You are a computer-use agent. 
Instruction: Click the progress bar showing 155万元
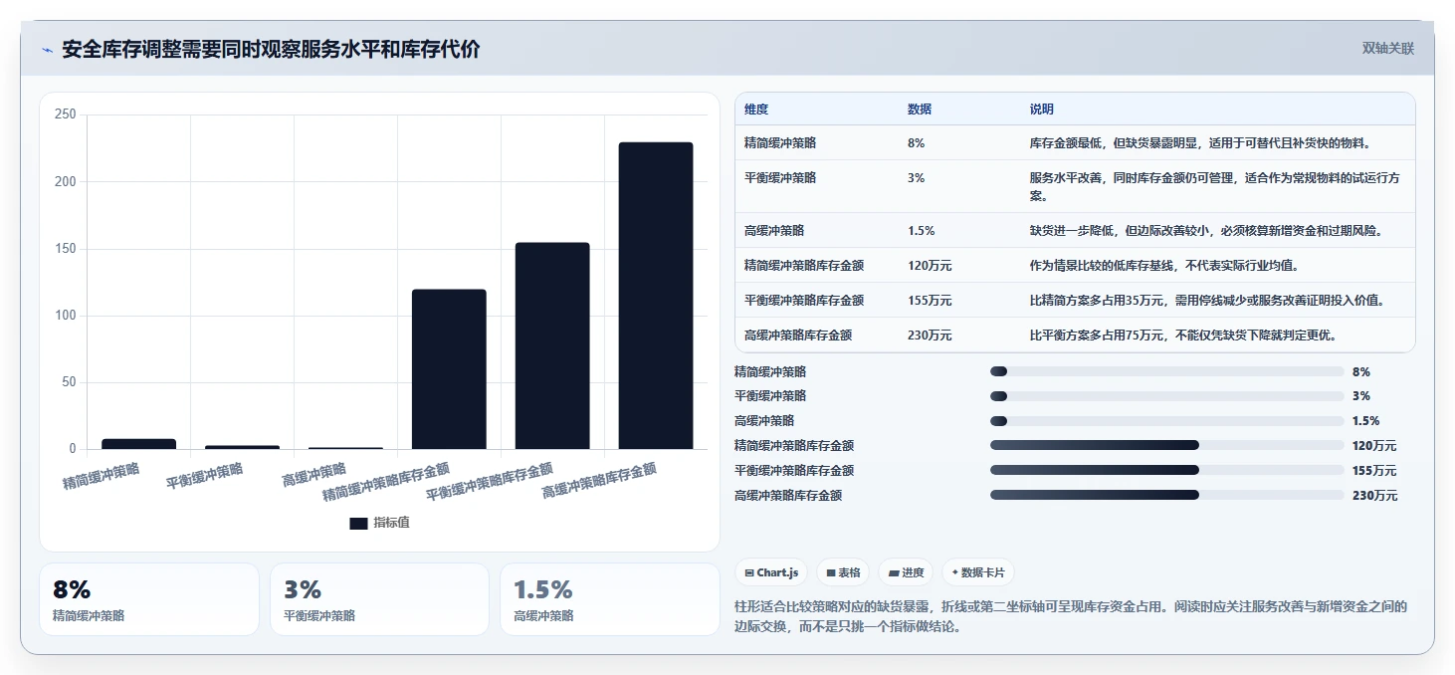click(1166, 470)
